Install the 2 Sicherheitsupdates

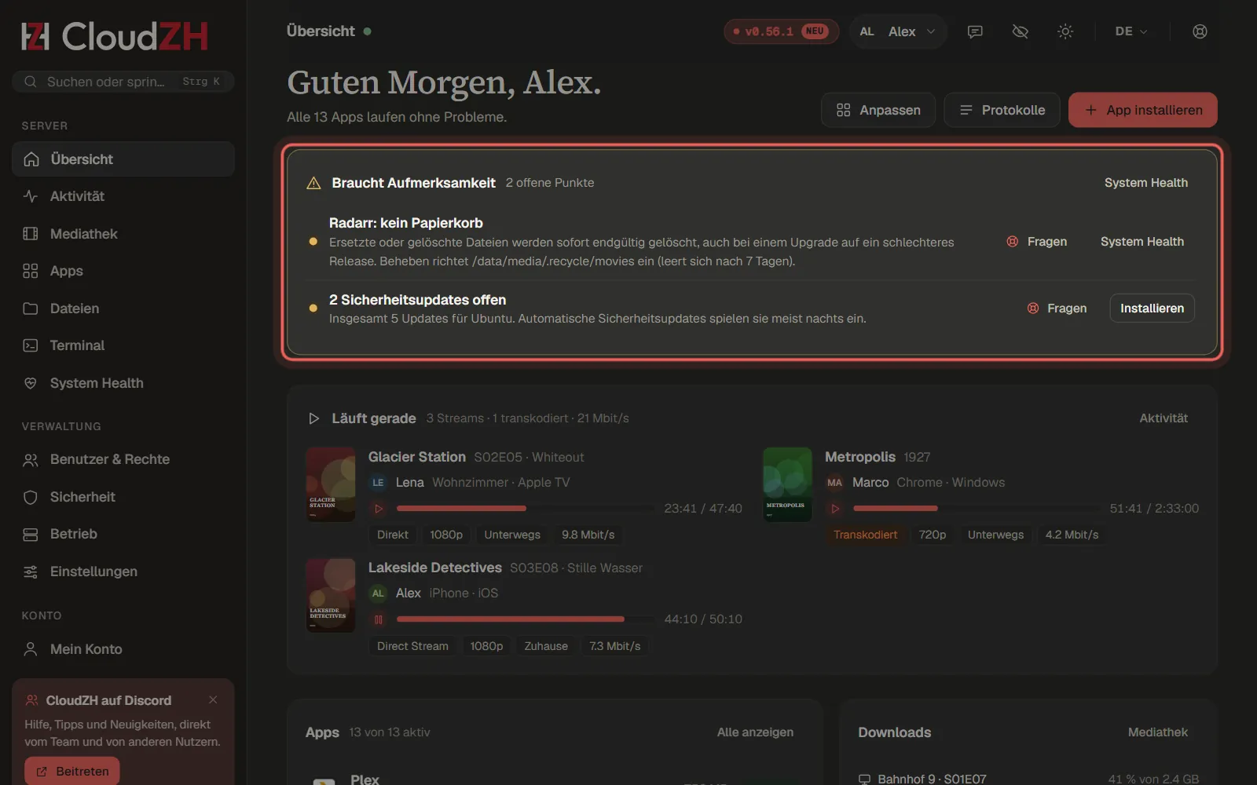[x=1152, y=309]
